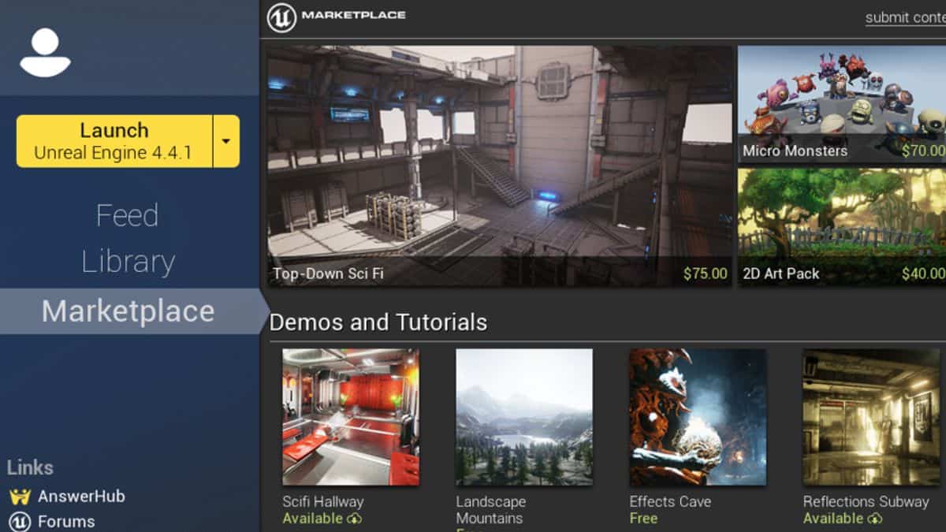The height and width of the screenshot is (532, 946).
Task: Click the $75.00 price on Top-Down Sci Fi
Action: (706, 273)
